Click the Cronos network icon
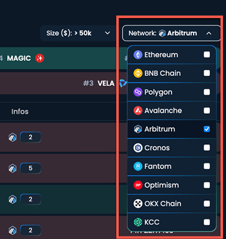The image size is (226, 239). pyautogui.click(x=138, y=148)
